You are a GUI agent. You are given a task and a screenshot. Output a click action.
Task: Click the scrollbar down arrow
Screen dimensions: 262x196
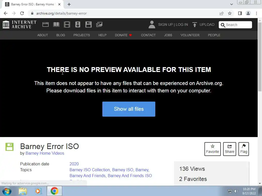pyautogui.click(x=260, y=183)
